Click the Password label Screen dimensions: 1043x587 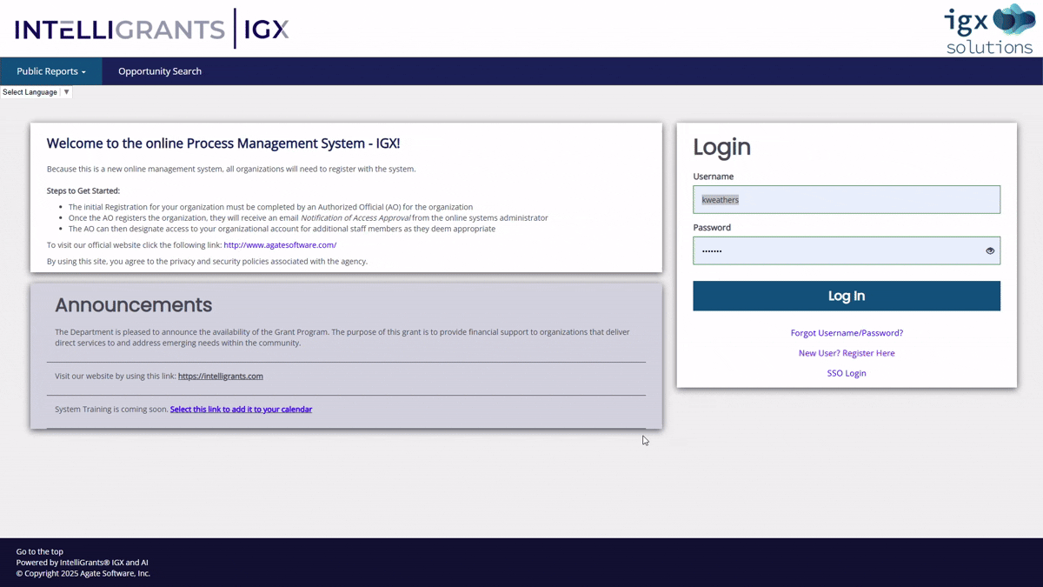coord(712,228)
